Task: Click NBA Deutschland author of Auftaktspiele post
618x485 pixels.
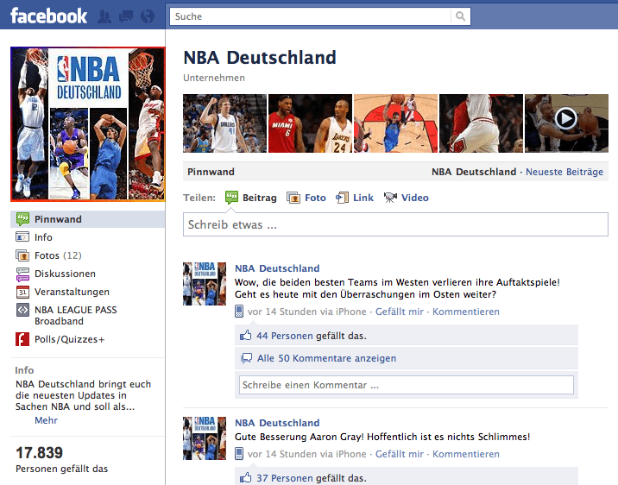Action: coord(277,268)
